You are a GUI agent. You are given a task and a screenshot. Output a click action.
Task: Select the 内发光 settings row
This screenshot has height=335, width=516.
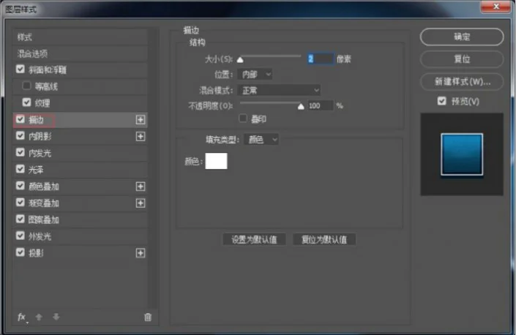tap(80, 153)
